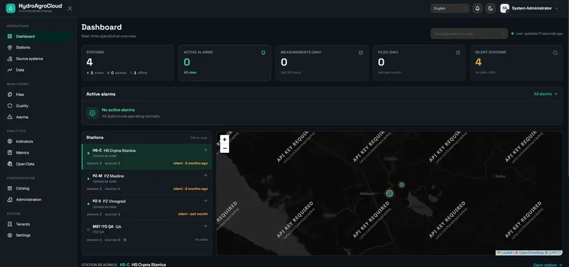This screenshot has height=267, width=569.
Task: Expand the organizational units selector
Action: point(469,33)
